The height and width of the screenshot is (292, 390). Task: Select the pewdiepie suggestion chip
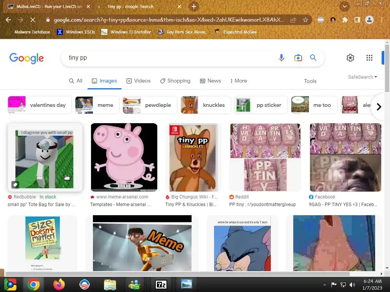click(150, 105)
